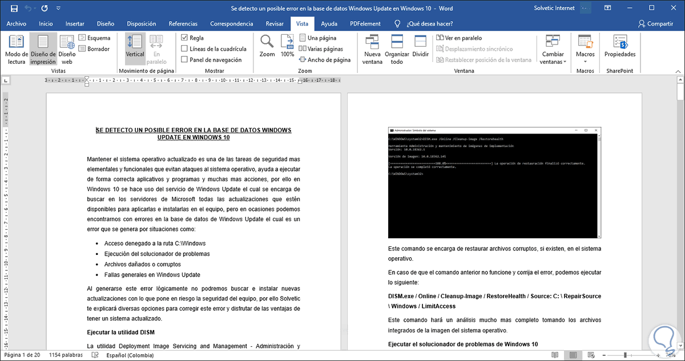
Task: Open the Archivo tab
Action: click(17, 24)
